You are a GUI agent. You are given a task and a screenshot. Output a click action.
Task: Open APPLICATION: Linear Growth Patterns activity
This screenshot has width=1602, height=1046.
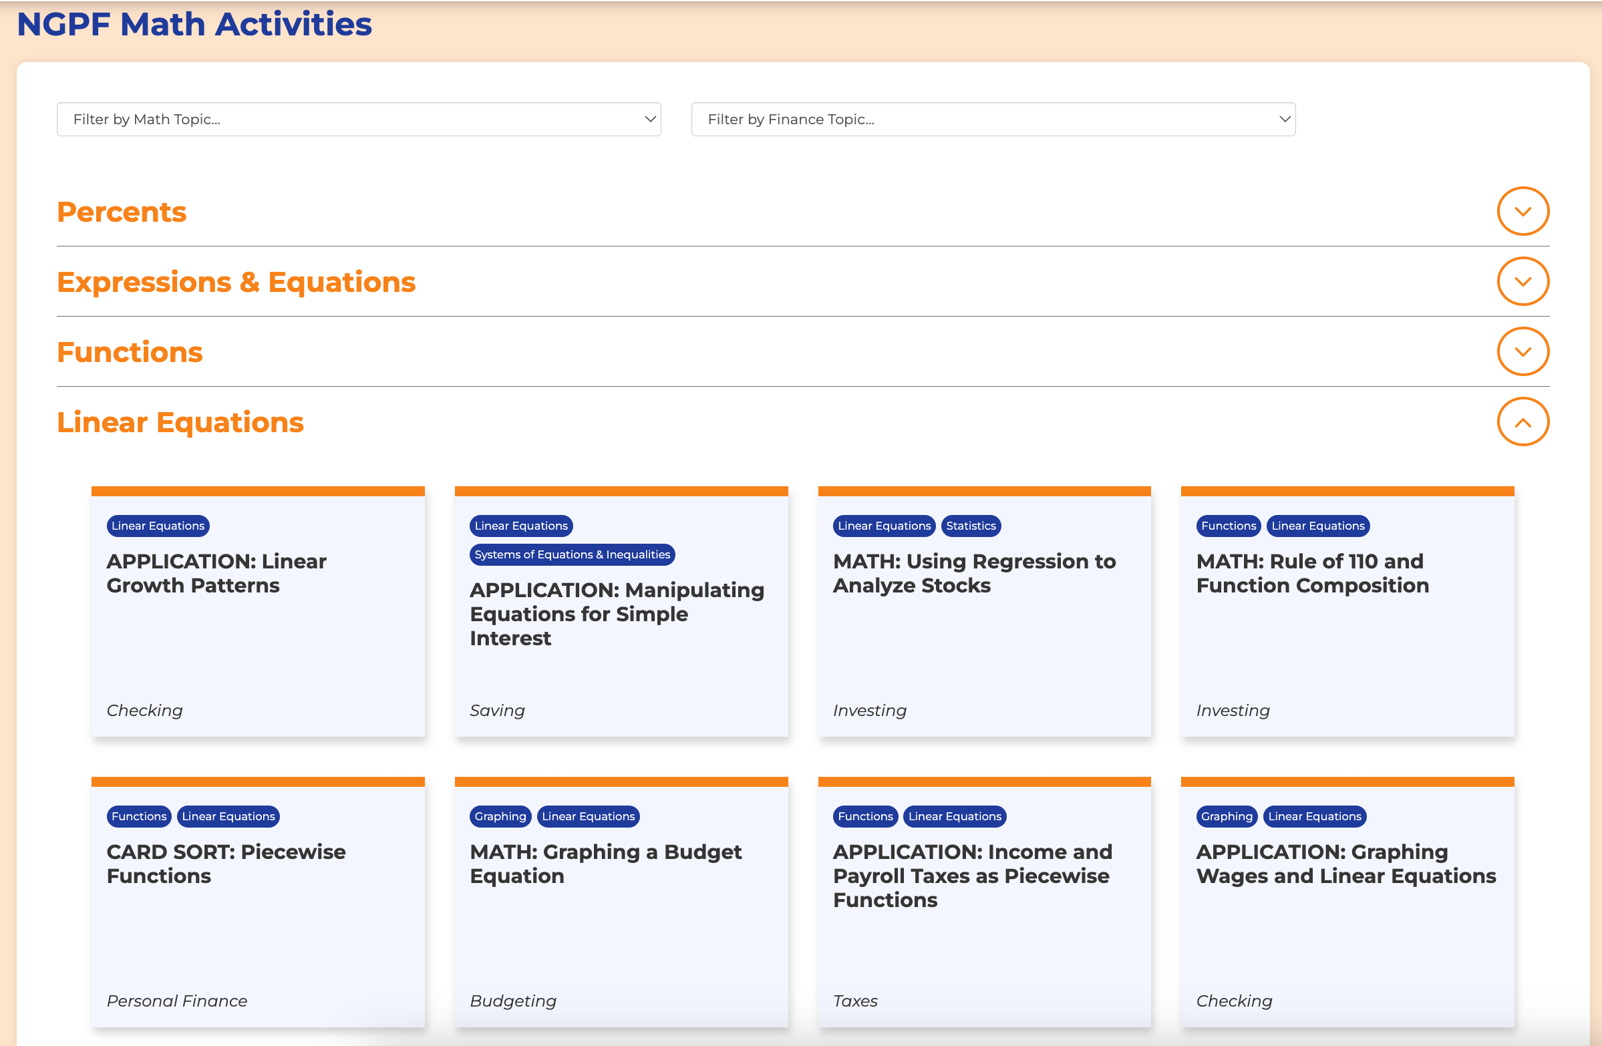tap(216, 574)
